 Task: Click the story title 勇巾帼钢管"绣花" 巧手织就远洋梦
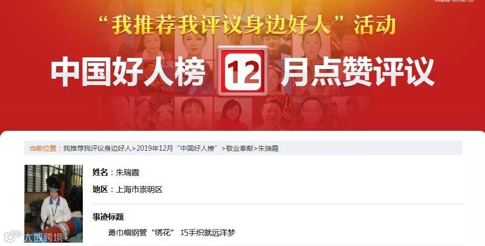click(172, 232)
